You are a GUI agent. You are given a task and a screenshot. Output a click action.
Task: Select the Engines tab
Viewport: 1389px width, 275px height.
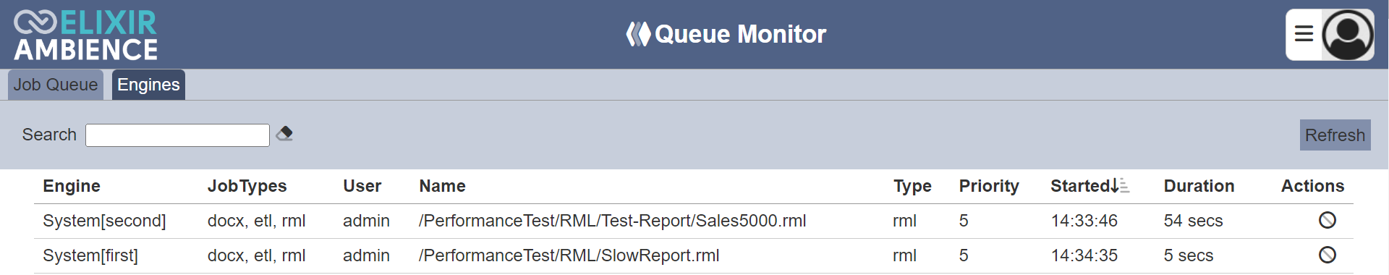tap(148, 85)
